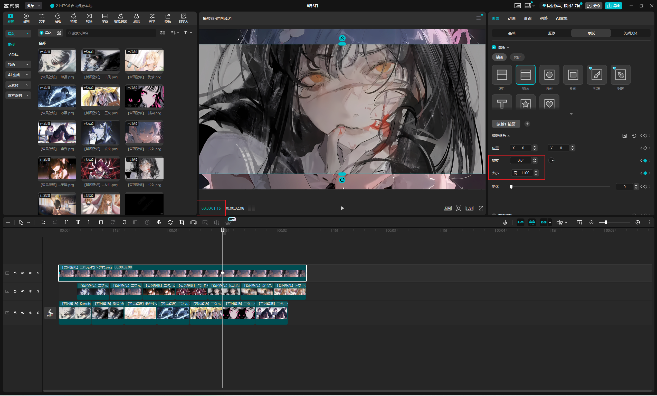The width and height of the screenshot is (657, 396).
Task: Play the preview in the player
Action: [342, 208]
